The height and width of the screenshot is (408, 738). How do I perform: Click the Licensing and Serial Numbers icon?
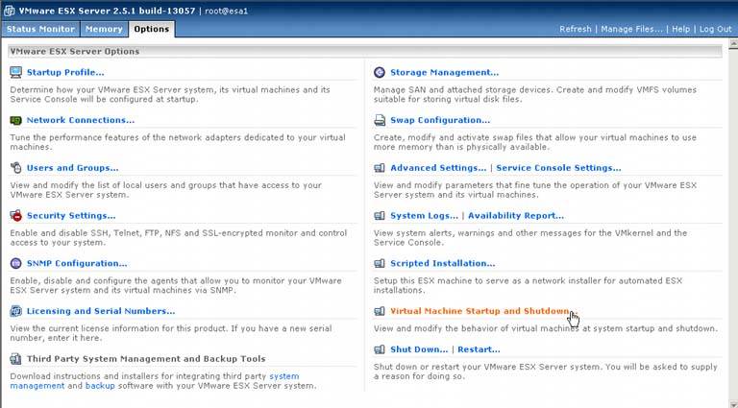(16, 311)
